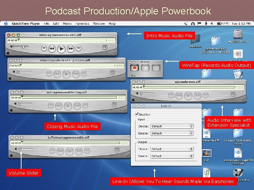Click the menu bar battery icon

pyautogui.click(x=219, y=24)
